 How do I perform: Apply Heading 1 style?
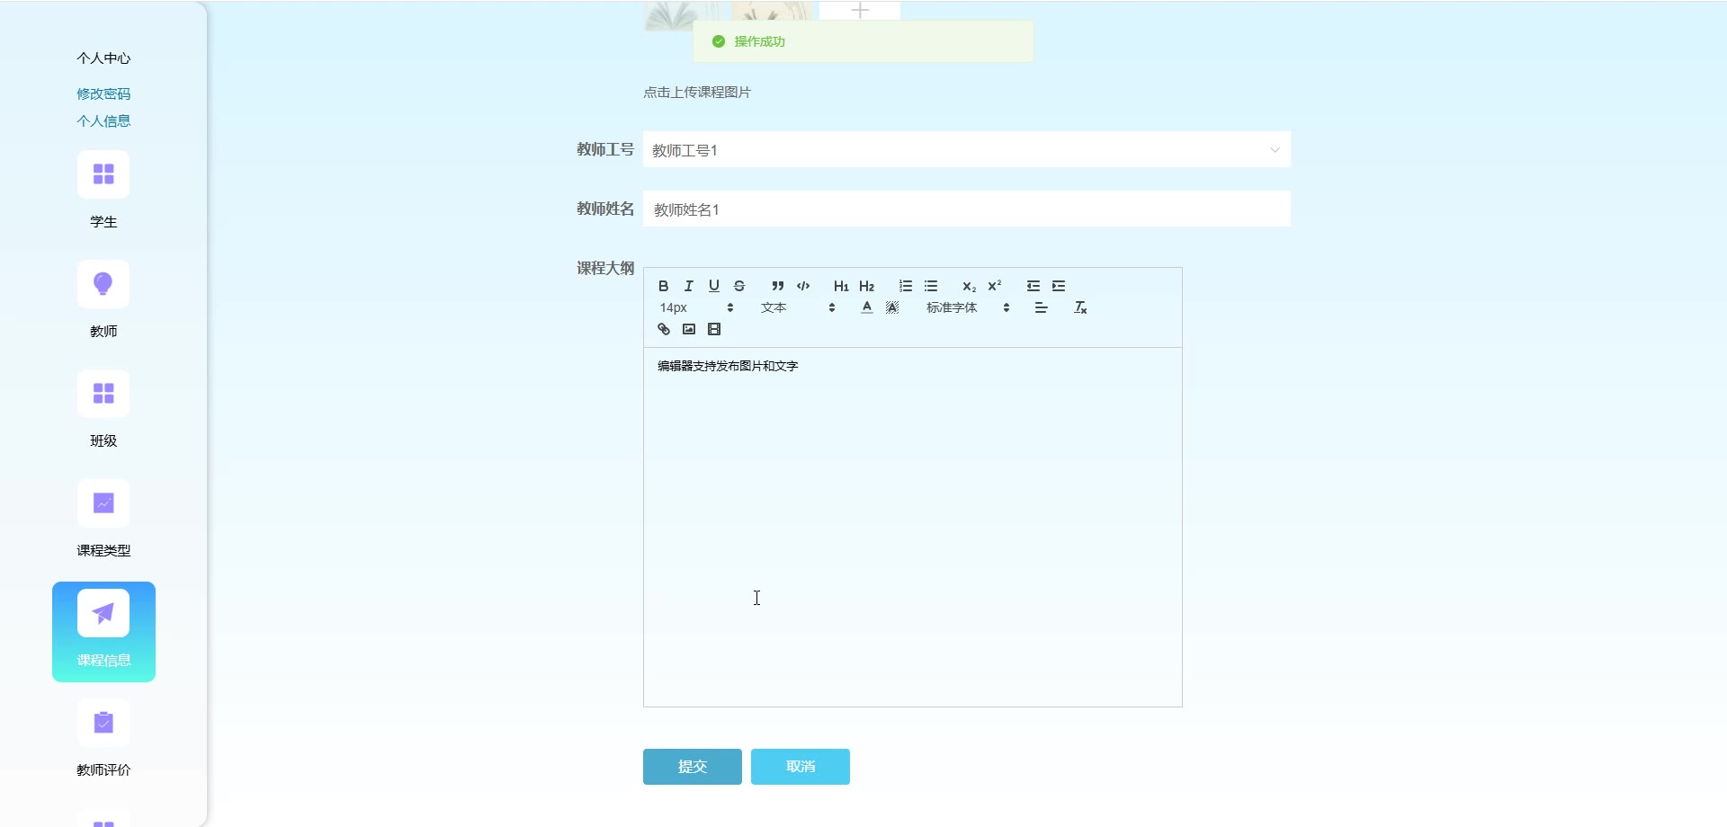click(x=841, y=286)
